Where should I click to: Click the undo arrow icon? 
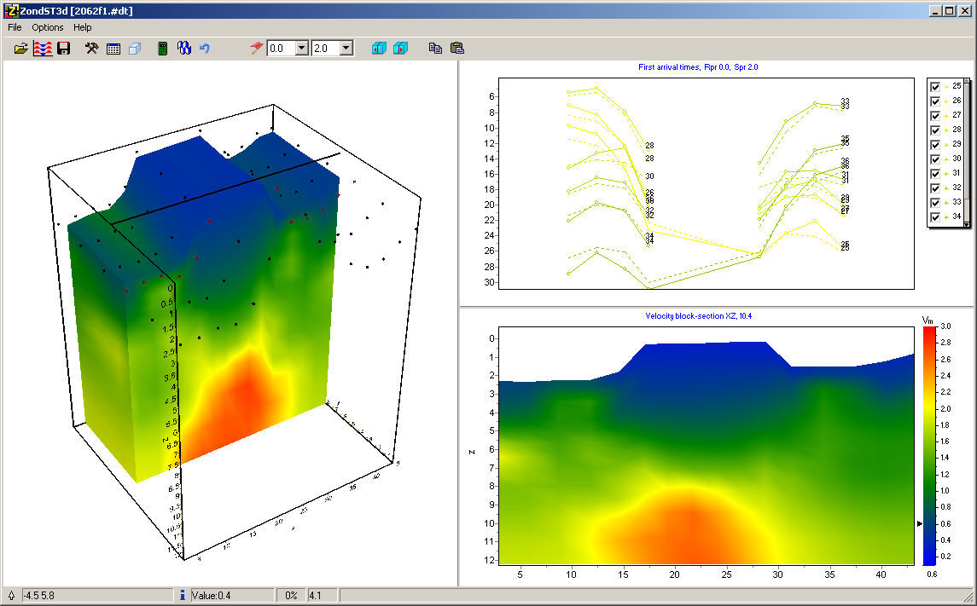(204, 49)
